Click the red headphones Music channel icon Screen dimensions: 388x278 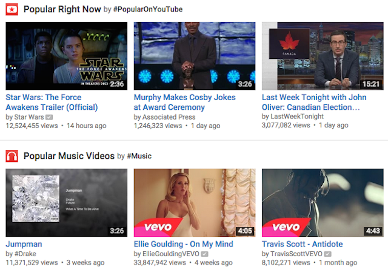pyautogui.click(x=12, y=156)
